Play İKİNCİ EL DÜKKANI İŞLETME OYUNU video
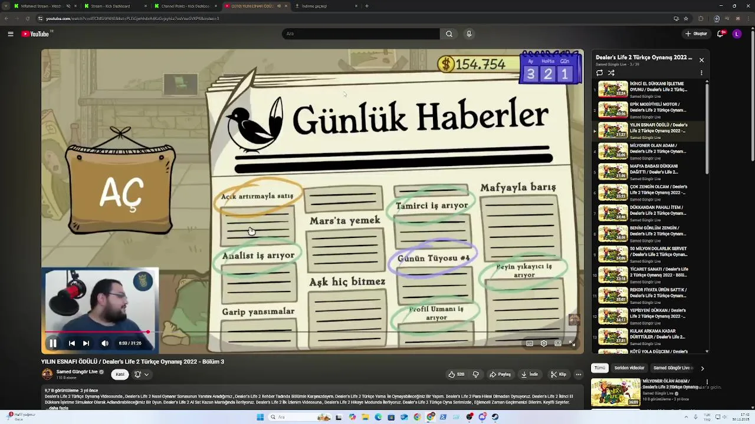The height and width of the screenshot is (424, 755). point(649,90)
